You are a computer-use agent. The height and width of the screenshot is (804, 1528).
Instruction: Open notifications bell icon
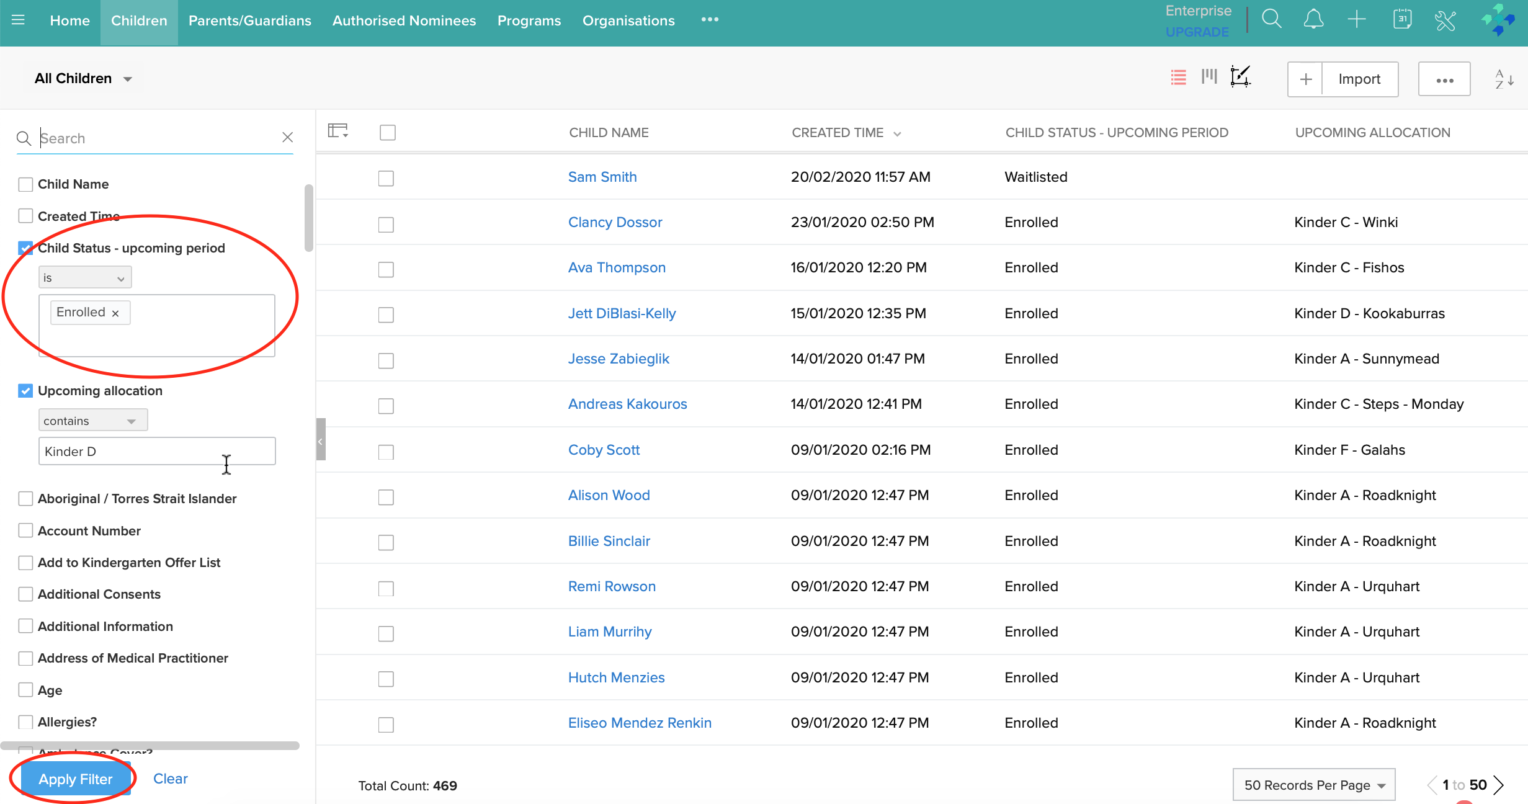tap(1313, 19)
